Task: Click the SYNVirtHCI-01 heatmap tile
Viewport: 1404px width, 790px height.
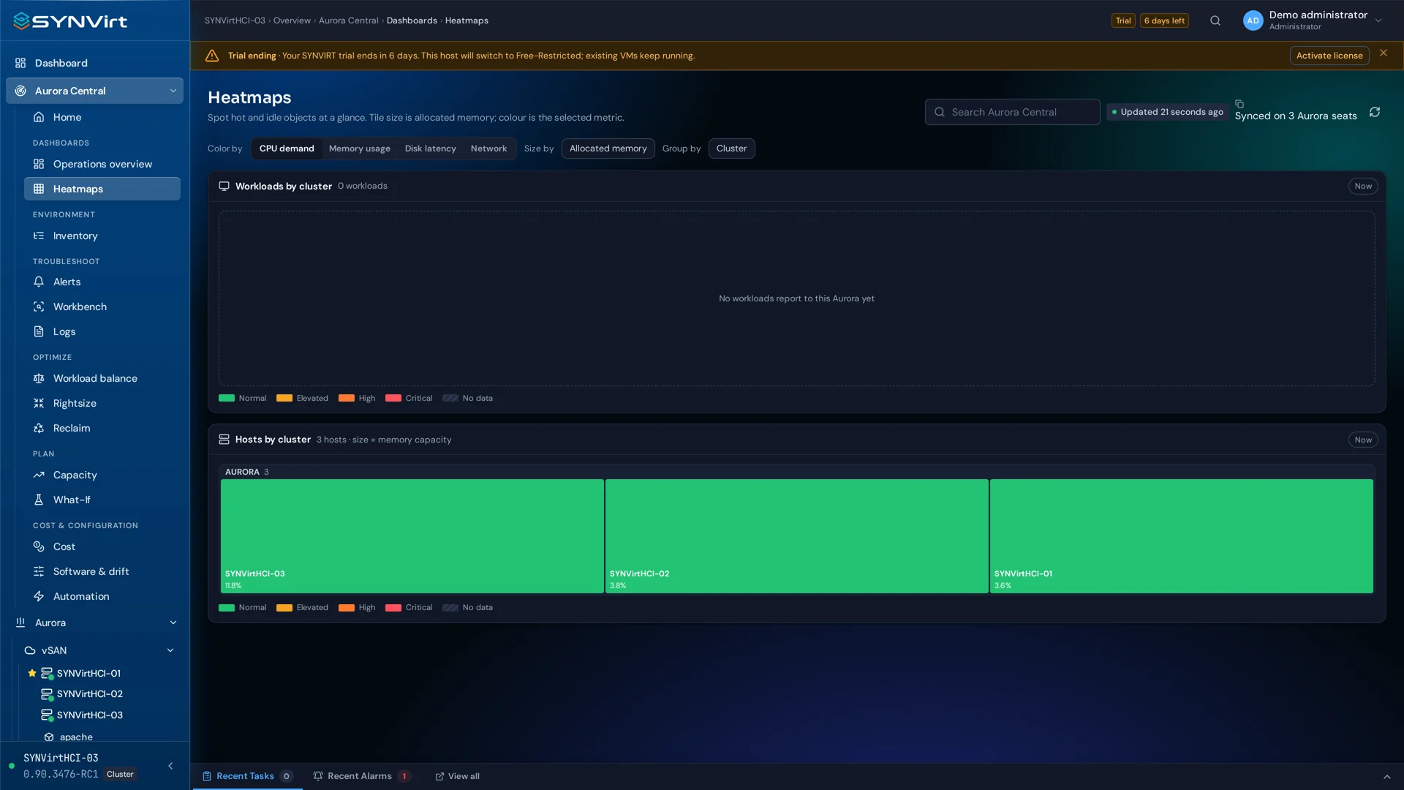Action: [1182, 536]
